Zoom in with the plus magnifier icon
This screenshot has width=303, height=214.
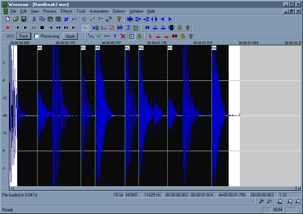pyautogui.click(x=261, y=201)
